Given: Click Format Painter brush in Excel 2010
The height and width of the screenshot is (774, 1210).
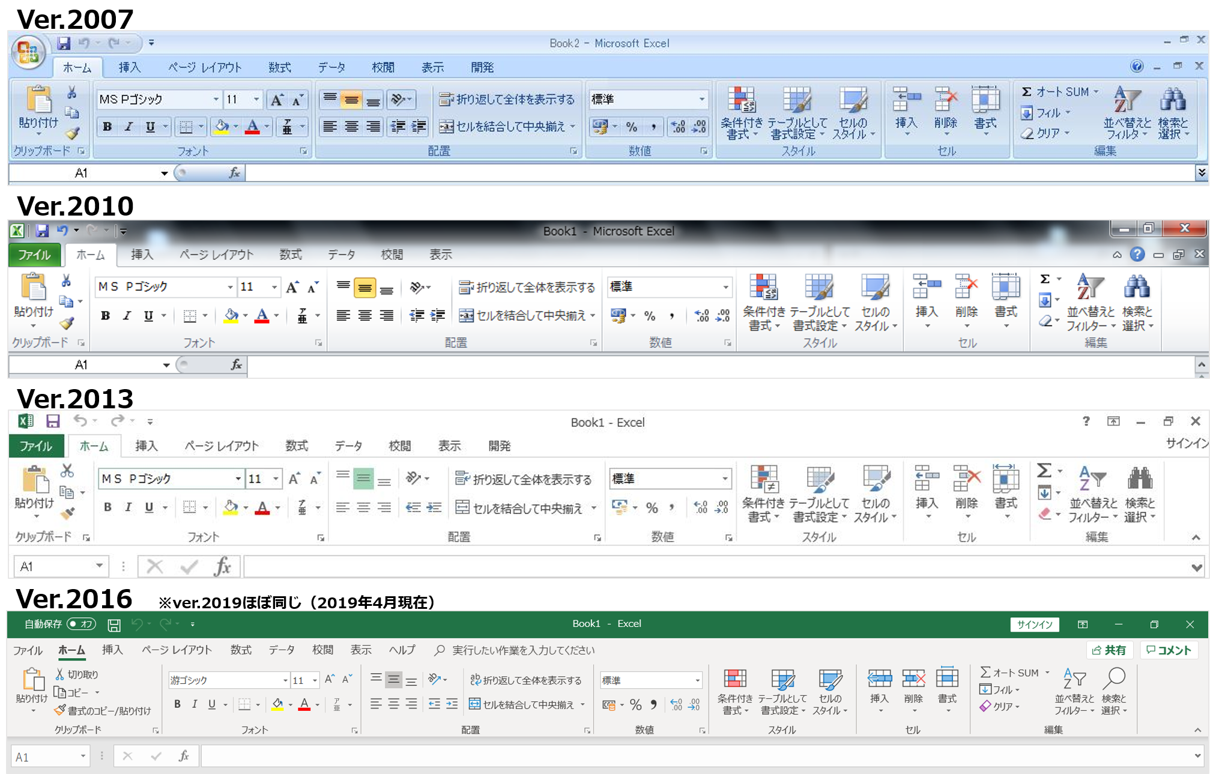Looking at the screenshot, I should [x=67, y=323].
